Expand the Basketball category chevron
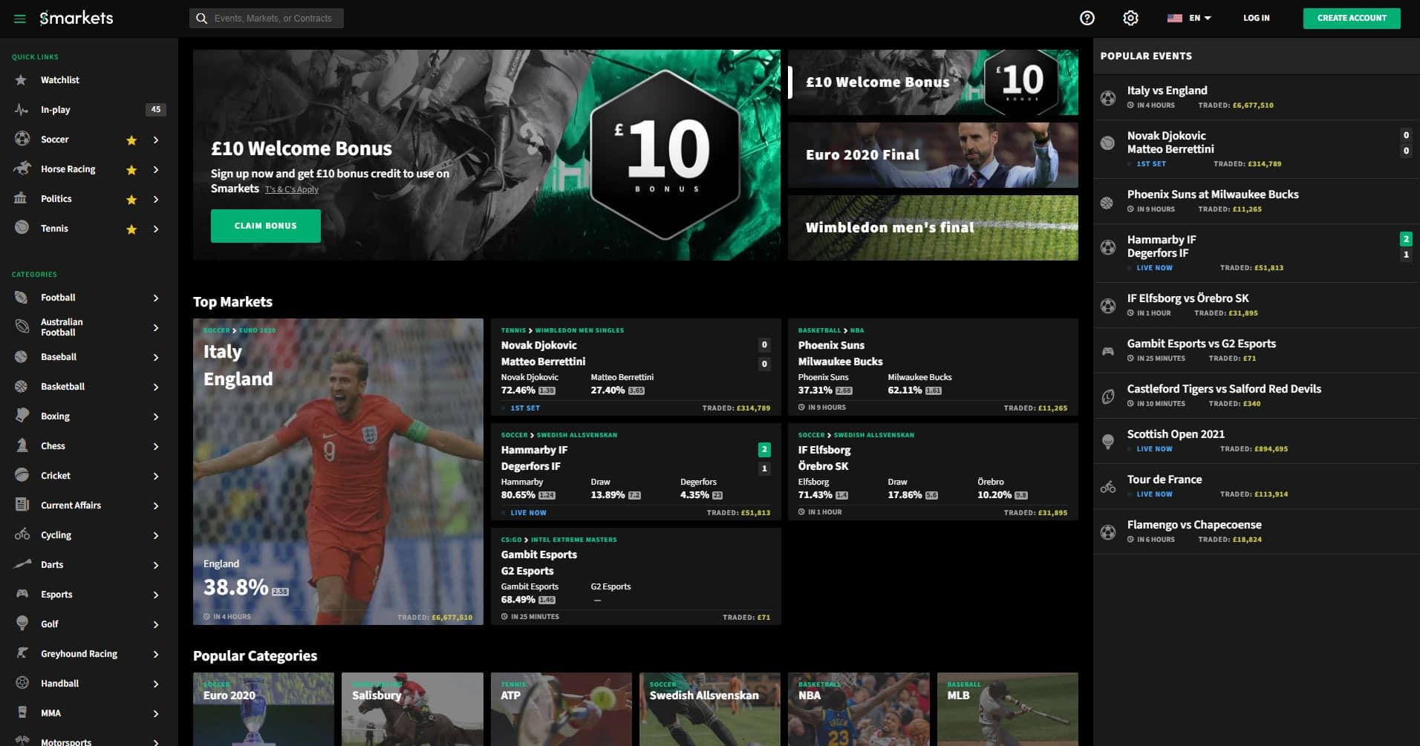 click(156, 387)
